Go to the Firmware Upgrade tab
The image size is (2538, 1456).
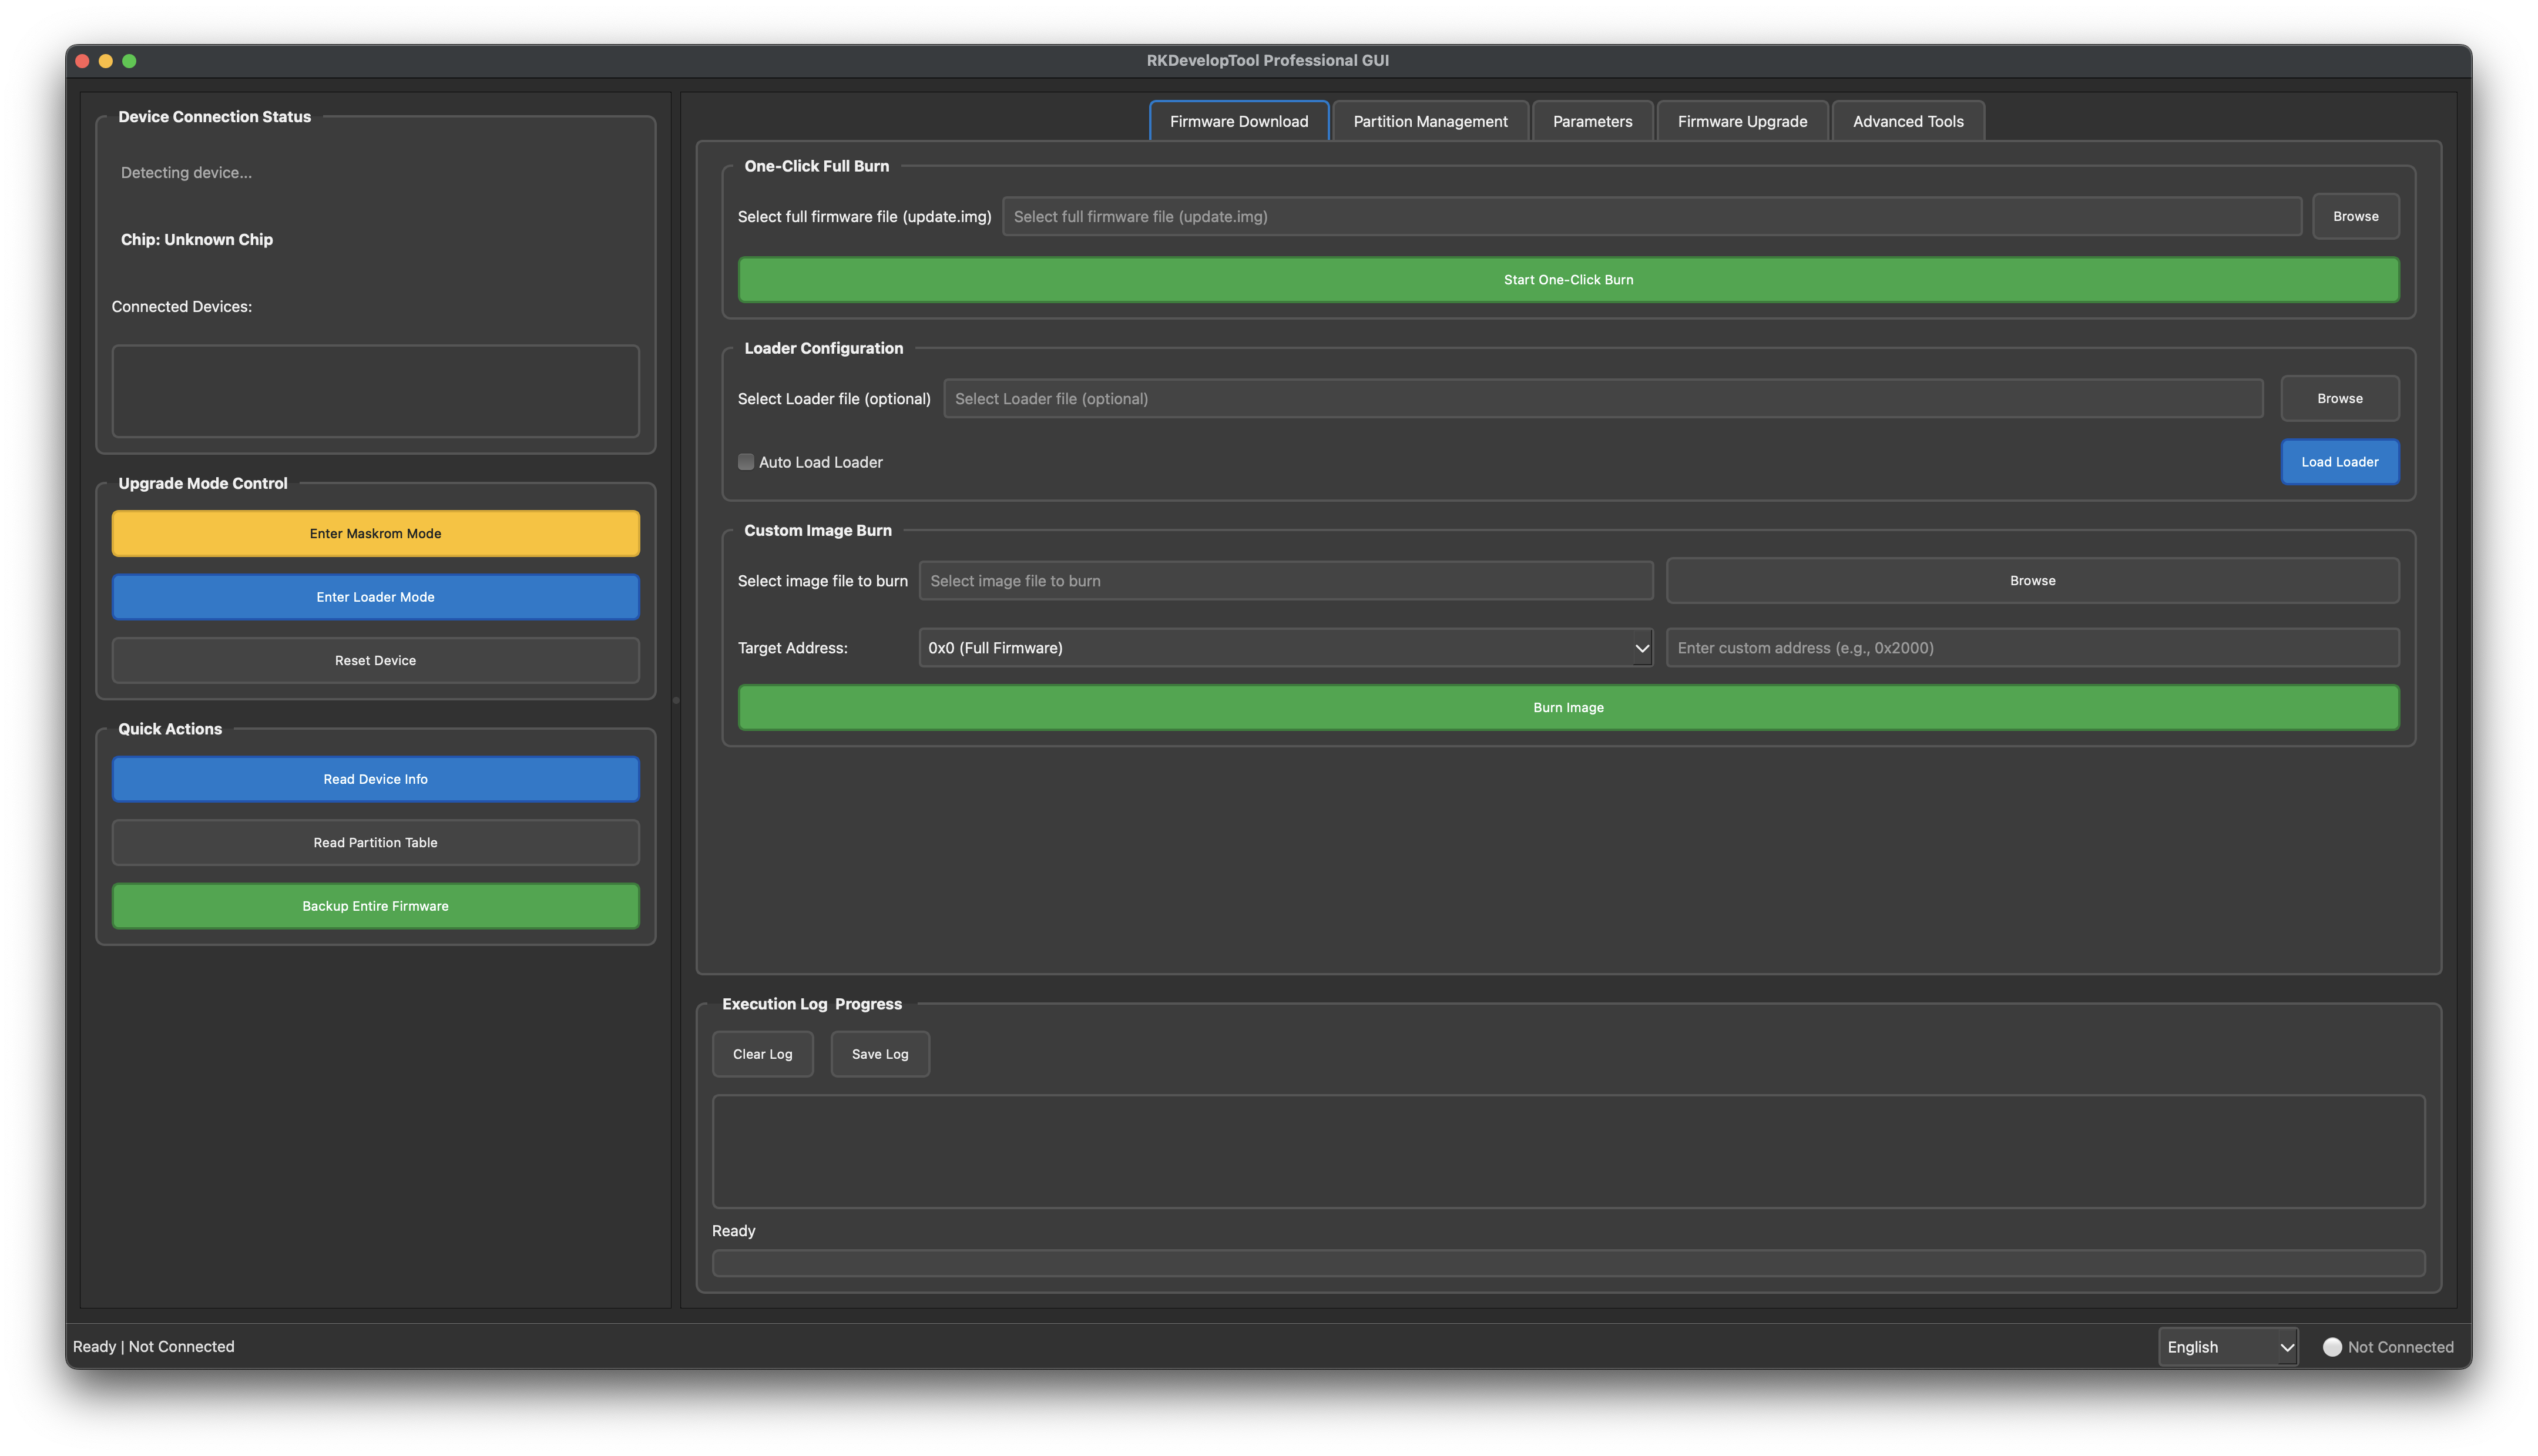point(1741,121)
